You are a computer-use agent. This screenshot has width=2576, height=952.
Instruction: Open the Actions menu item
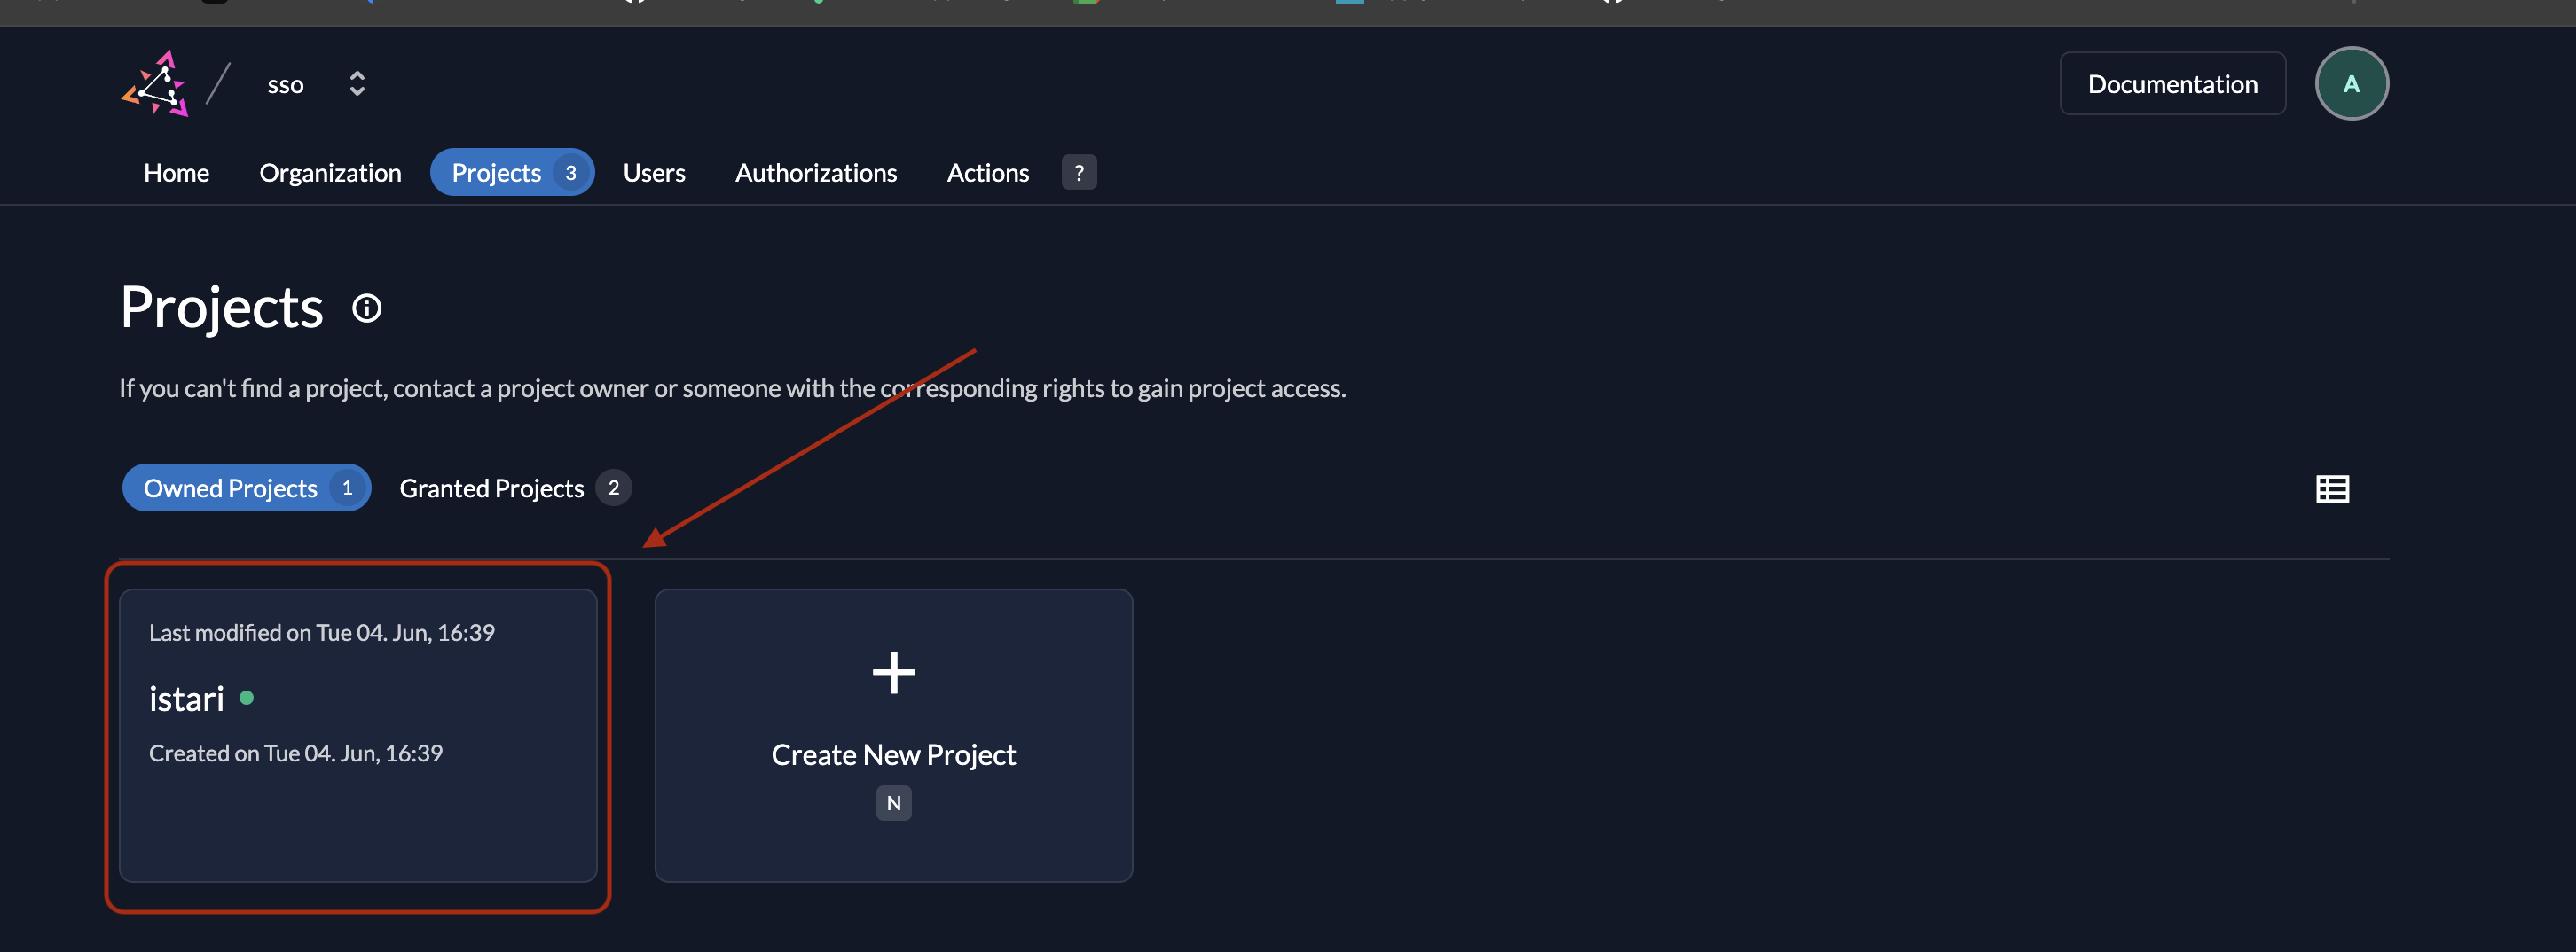pyautogui.click(x=987, y=172)
